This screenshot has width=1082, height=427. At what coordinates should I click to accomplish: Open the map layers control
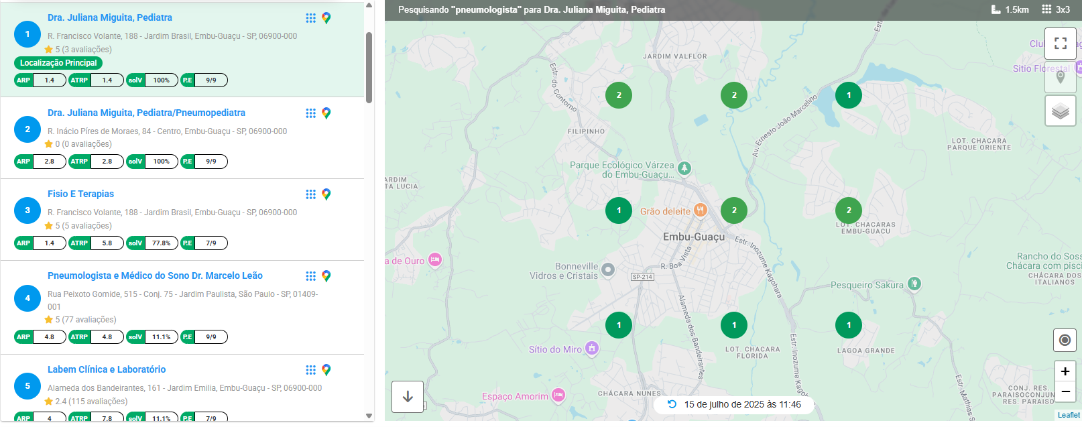pos(1060,111)
